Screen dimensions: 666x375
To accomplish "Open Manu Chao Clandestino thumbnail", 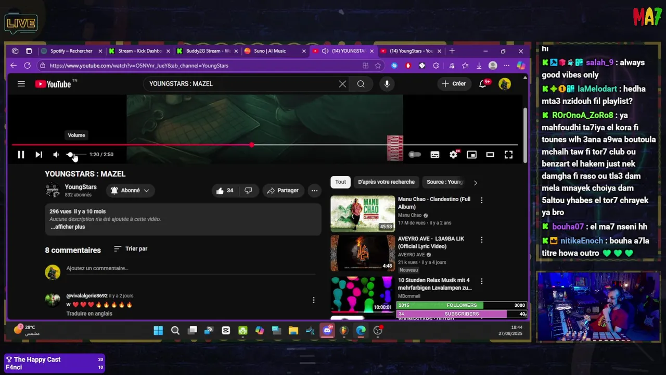I will 363,213.
